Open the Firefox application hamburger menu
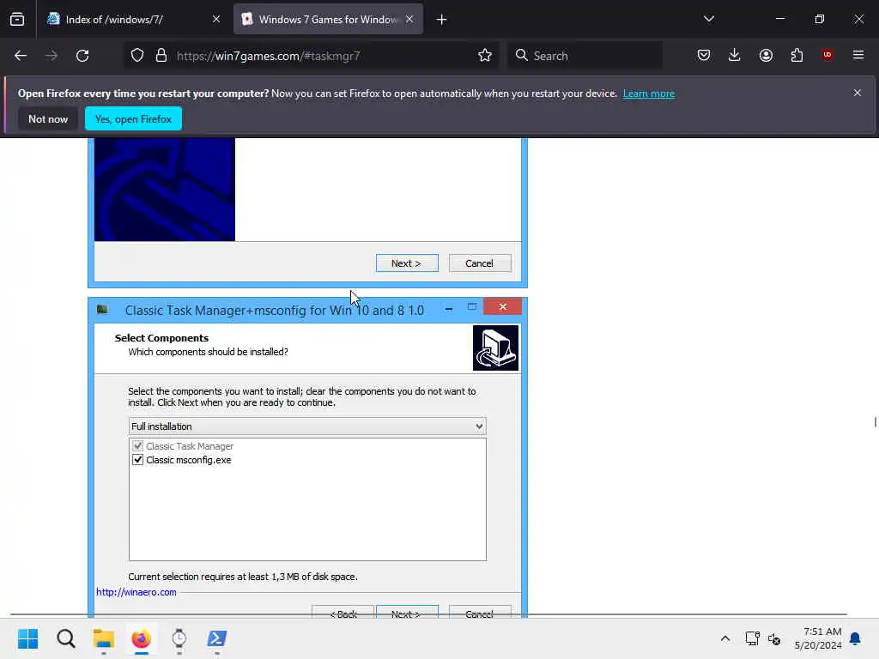This screenshot has height=659, width=879. (858, 55)
